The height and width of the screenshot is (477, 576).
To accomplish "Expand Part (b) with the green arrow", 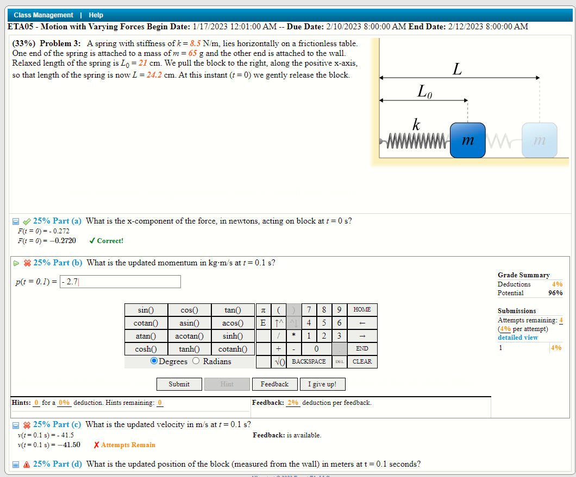I will [16, 262].
